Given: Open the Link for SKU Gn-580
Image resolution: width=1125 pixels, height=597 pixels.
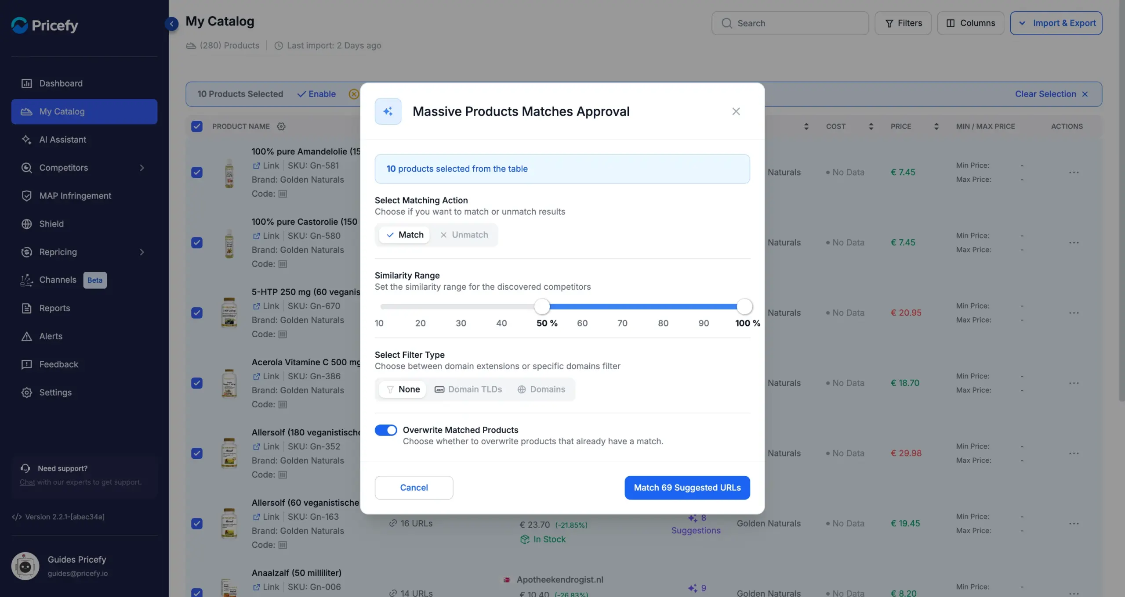Looking at the screenshot, I should point(266,236).
